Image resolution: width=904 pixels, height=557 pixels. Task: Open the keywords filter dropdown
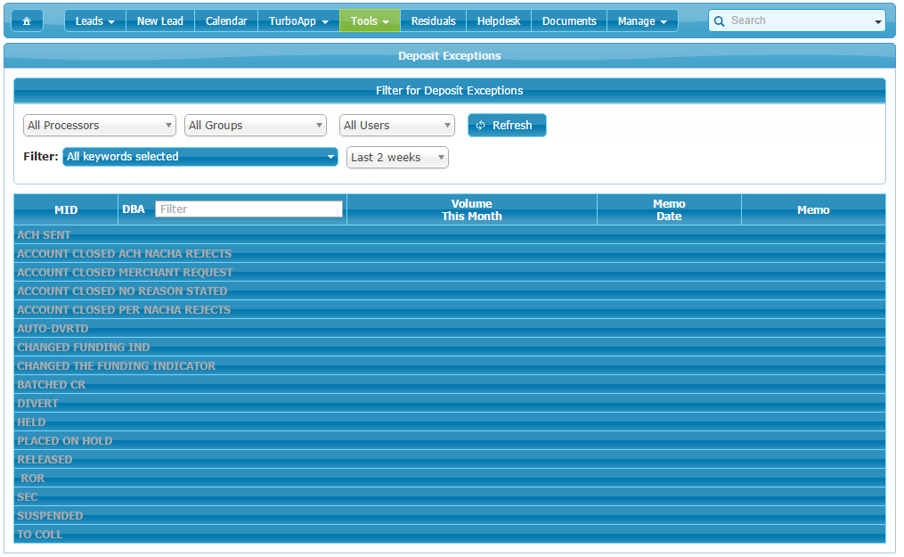(200, 157)
